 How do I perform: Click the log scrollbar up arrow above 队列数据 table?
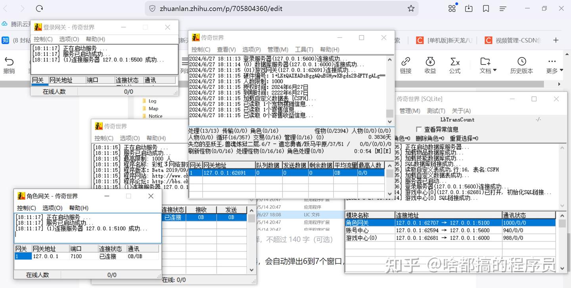389,60
